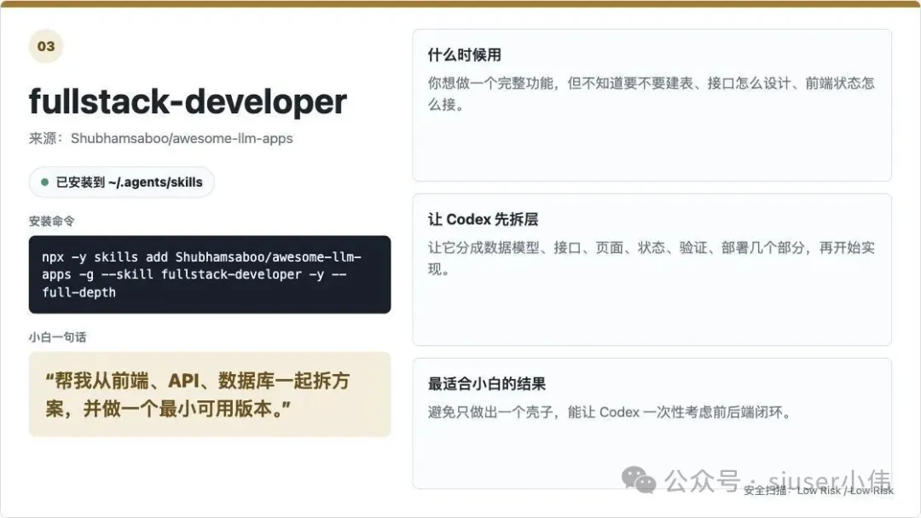Select the 什么时候用 card title
The height and width of the screenshot is (518, 921).
tap(464, 55)
